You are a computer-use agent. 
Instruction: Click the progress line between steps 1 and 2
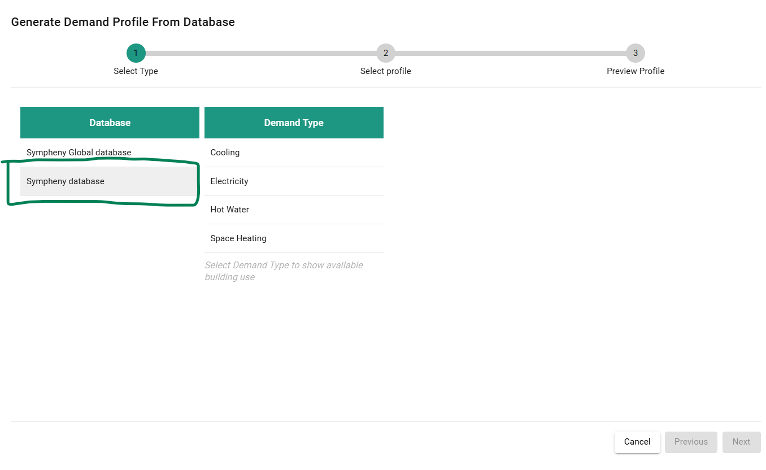click(260, 53)
